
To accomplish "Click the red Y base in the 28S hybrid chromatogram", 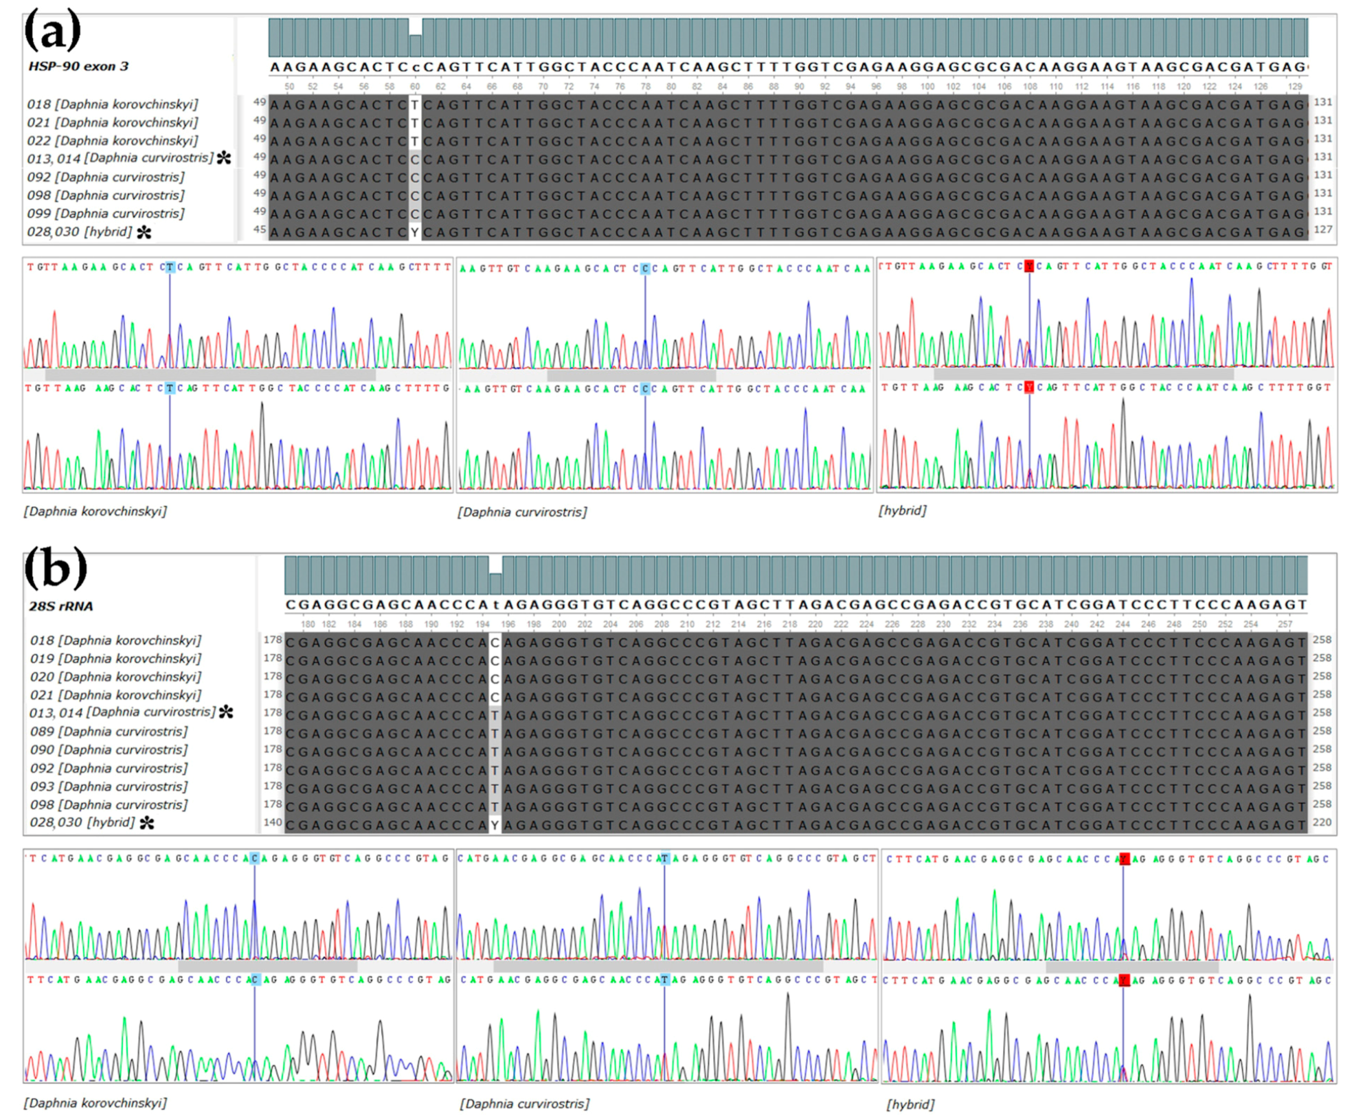I will (x=1124, y=859).
